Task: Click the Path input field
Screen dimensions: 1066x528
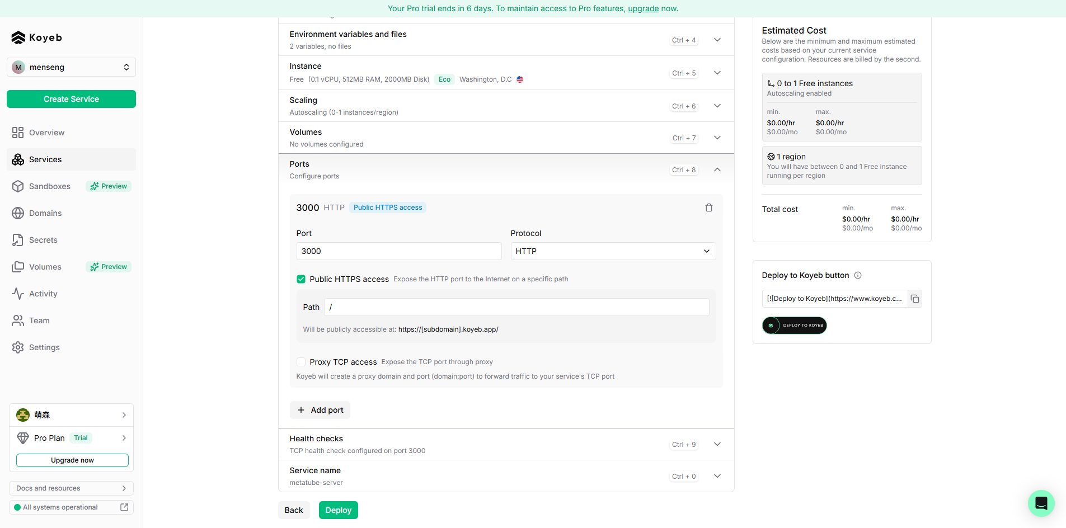Action: (515, 307)
